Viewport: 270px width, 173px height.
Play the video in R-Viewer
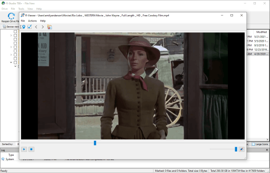point(24,149)
